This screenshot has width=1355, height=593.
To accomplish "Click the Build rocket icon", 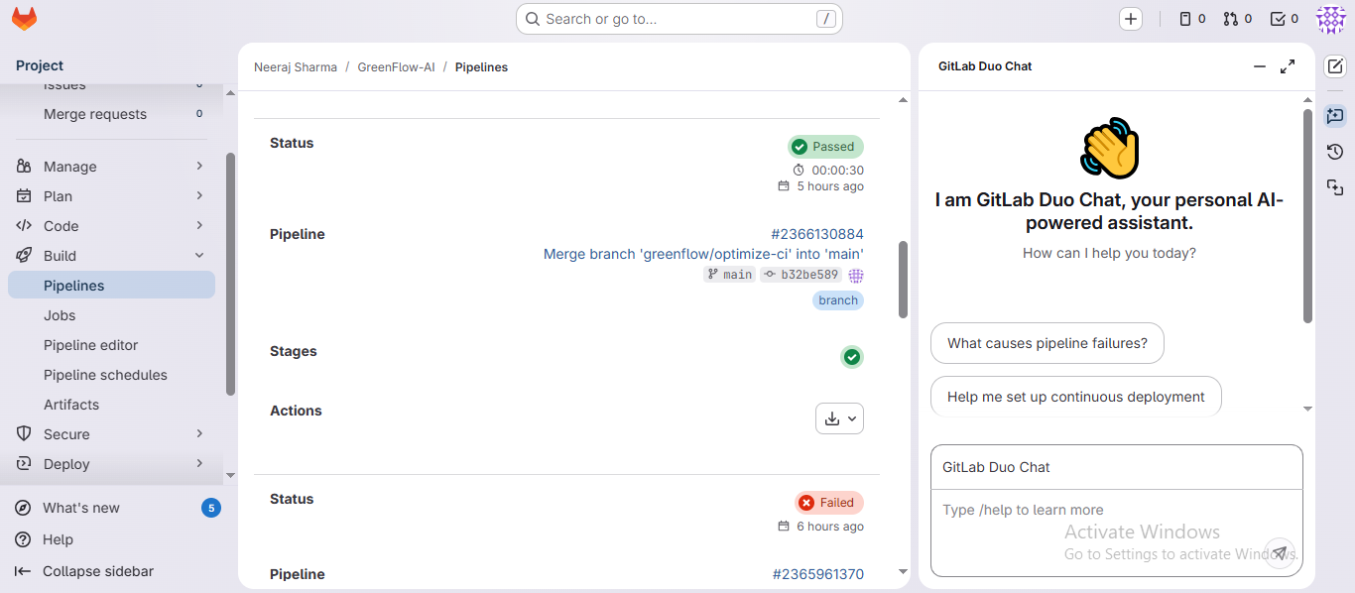I will coord(24,256).
